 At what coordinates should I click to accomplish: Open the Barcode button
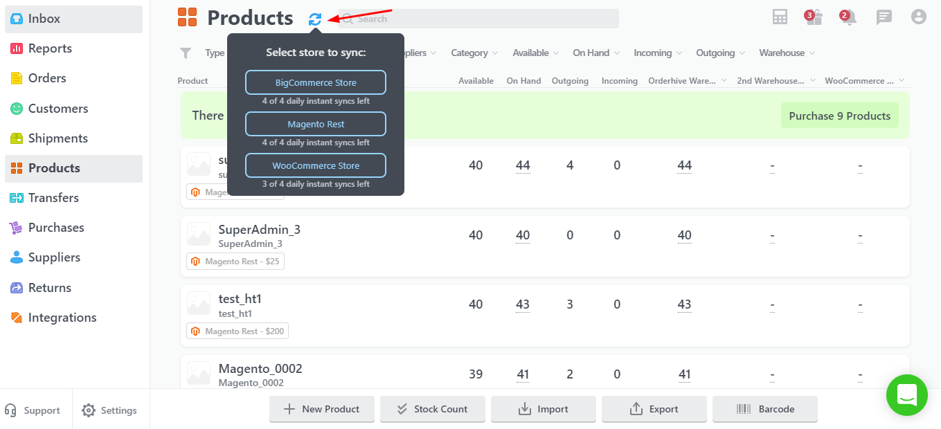[x=765, y=409]
